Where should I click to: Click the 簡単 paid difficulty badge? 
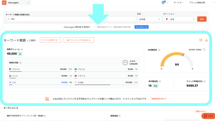pyautogui.click(x=155, y=86)
